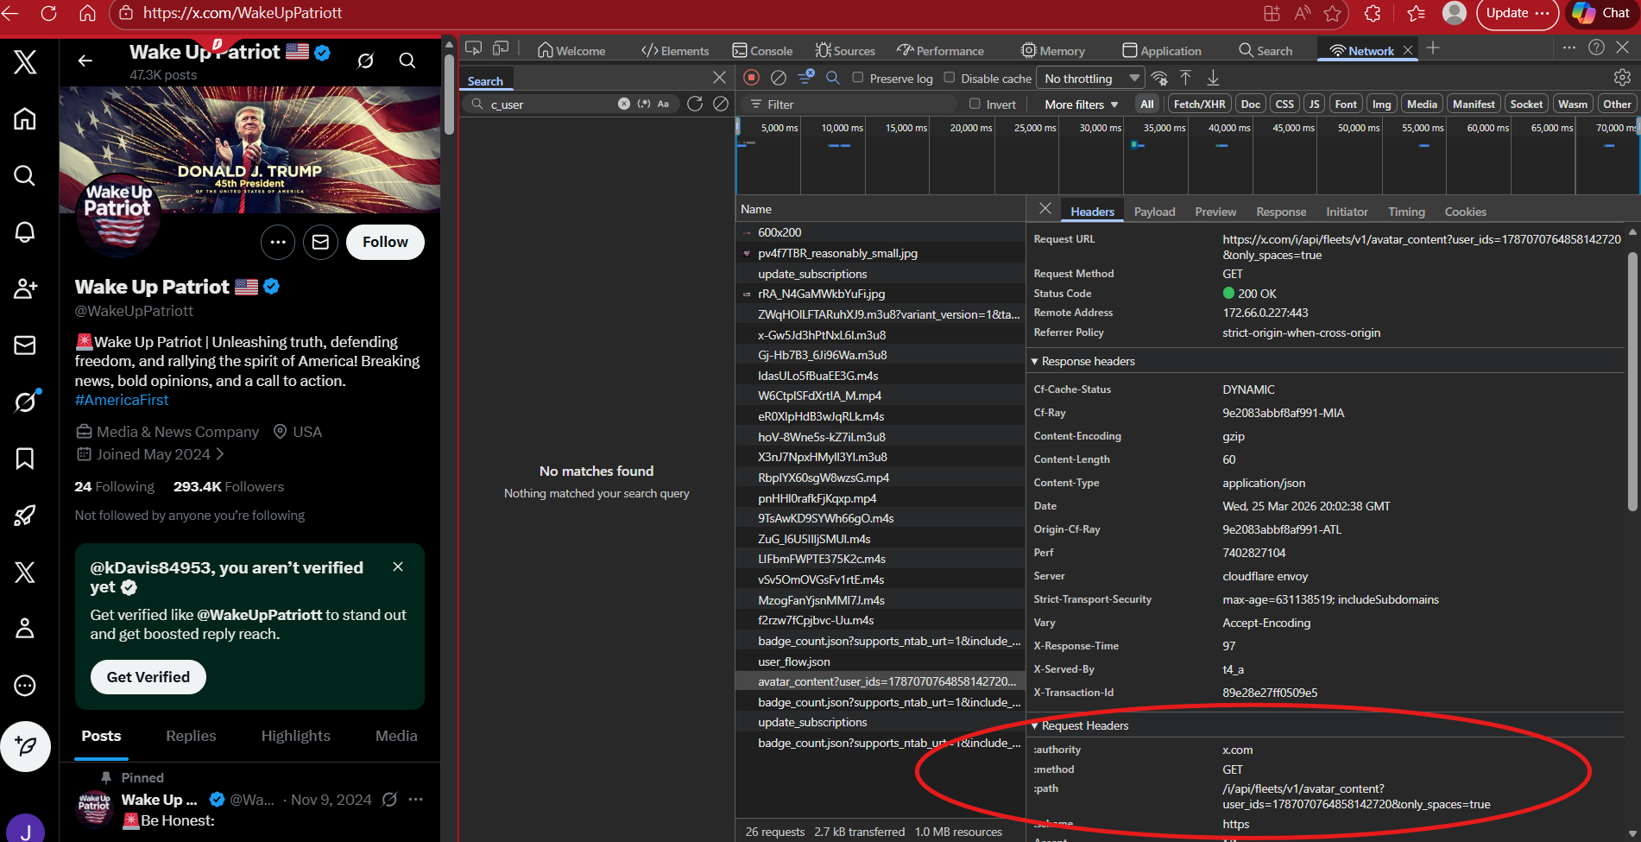Select Img request type filter
Image resolution: width=1641 pixels, height=842 pixels.
pyautogui.click(x=1382, y=104)
